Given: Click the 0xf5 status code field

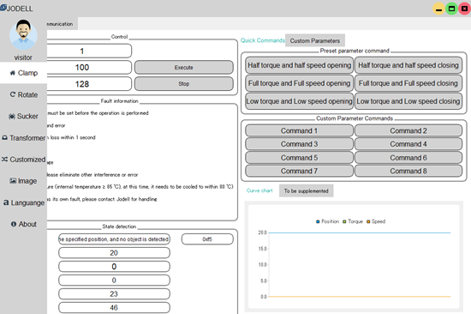Looking at the screenshot, I should click(x=207, y=239).
